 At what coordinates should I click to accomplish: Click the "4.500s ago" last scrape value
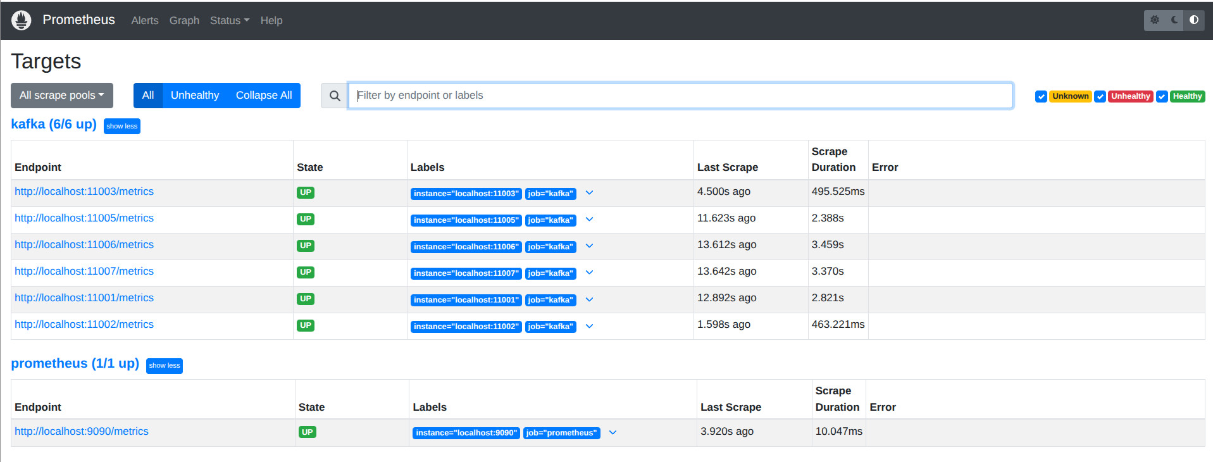pyautogui.click(x=724, y=192)
